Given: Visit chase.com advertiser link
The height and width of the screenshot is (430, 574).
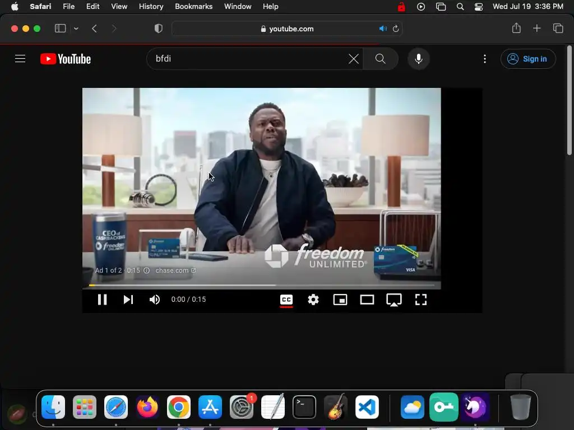Looking at the screenshot, I should pos(175,270).
